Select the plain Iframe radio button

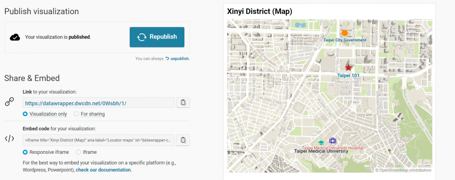coord(78,152)
